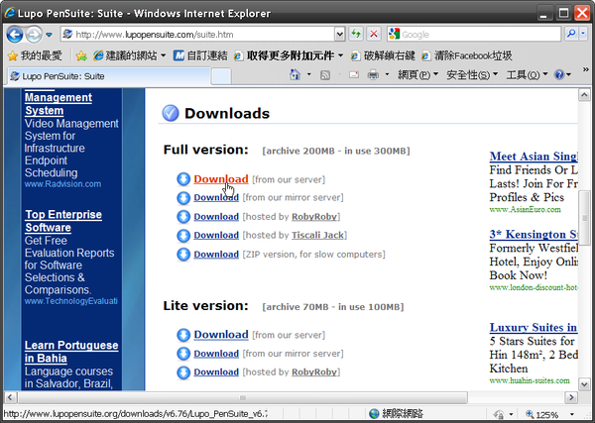Viewport: 595px width, 423px height.
Task: Open 清除Facebook垃圾 favorites bookmark
Action: point(467,56)
